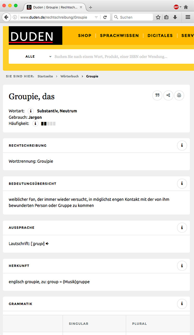Screen dimensions: 194x335
Task: Close the Duden Groupie tab
Action: (x=81, y=7)
